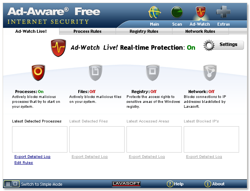Open the Extras plus icon

[x=223, y=12]
